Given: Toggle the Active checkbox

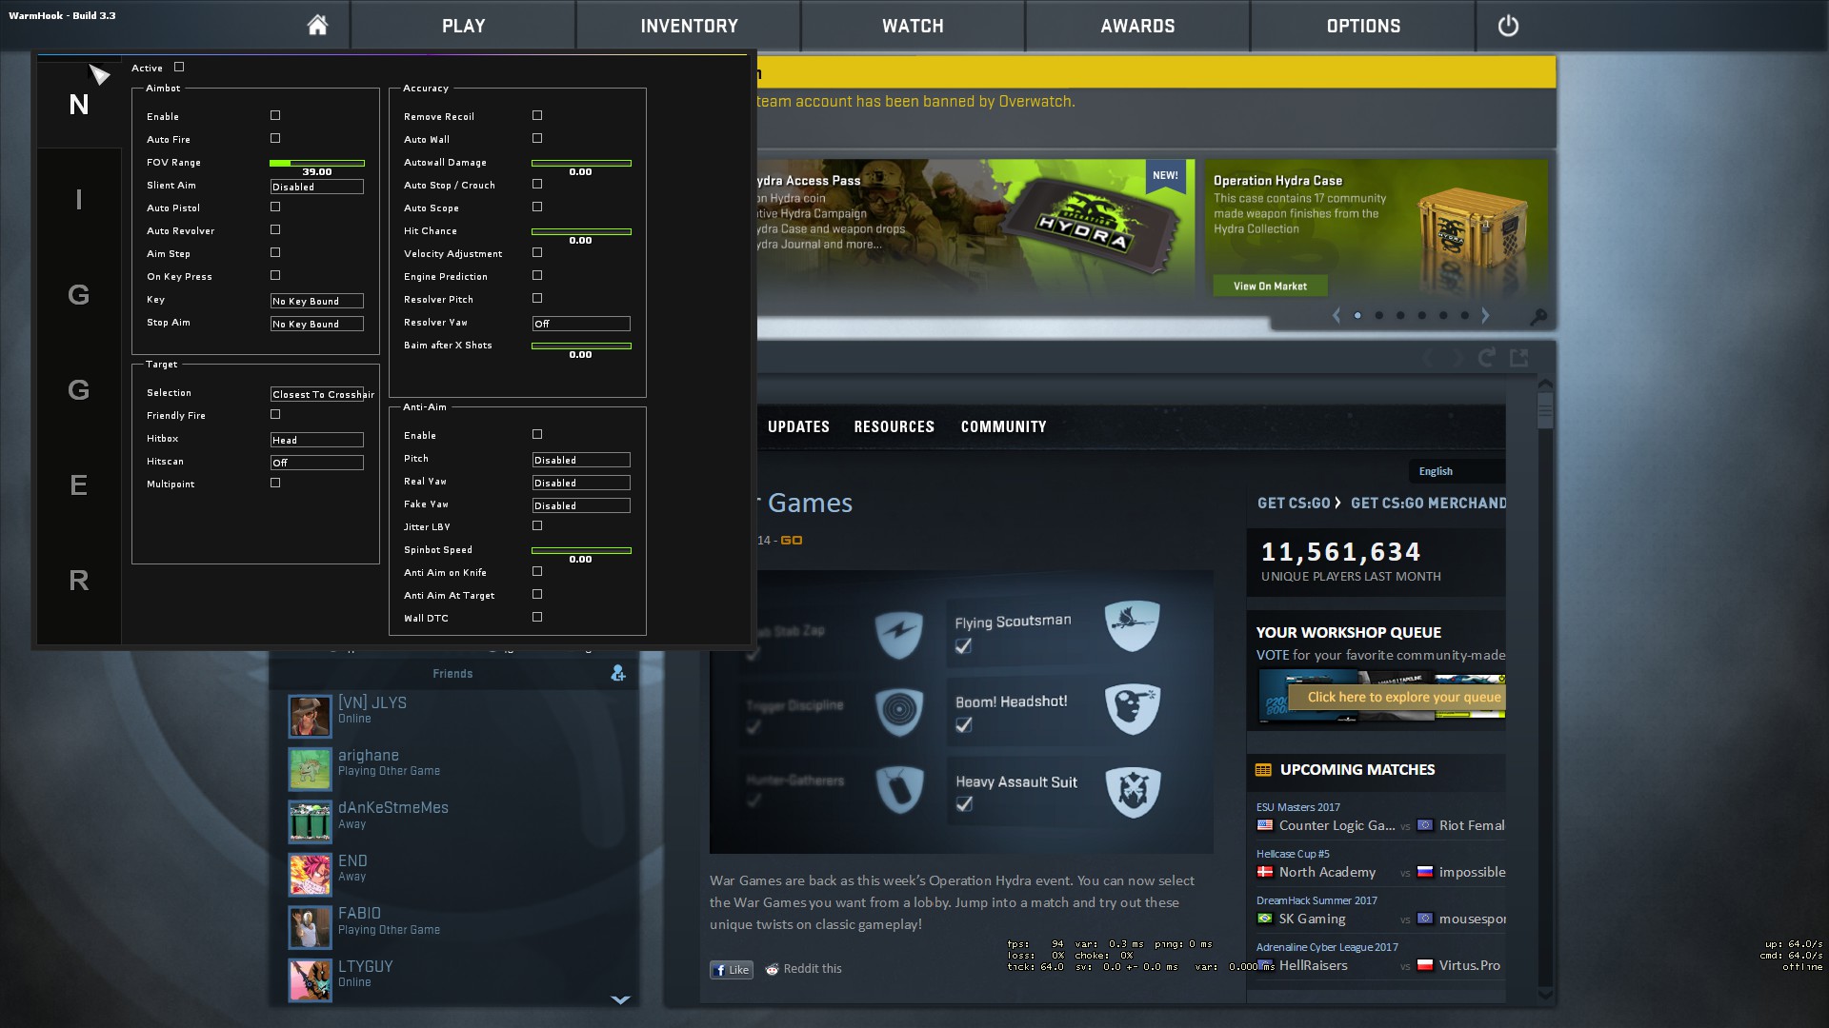Looking at the screenshot, I should [x=179, y=67].
